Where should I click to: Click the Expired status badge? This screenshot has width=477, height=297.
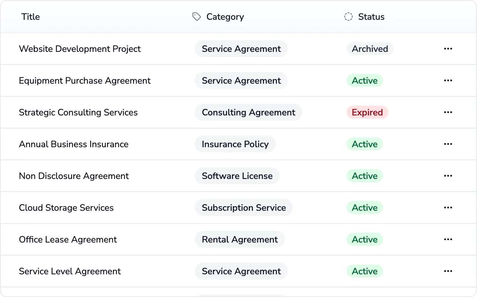367,112
